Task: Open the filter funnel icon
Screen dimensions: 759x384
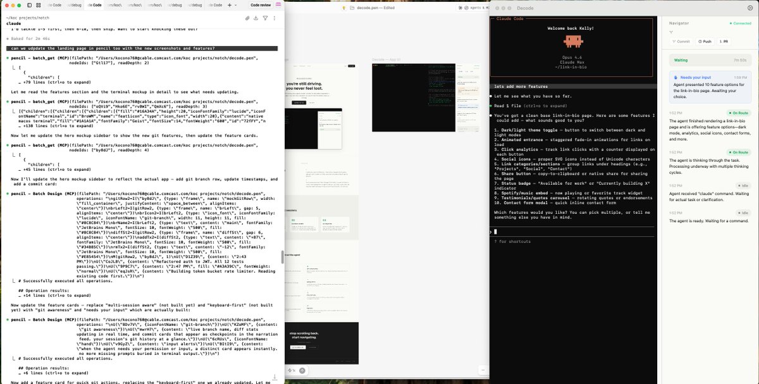Action: point(265,18)
